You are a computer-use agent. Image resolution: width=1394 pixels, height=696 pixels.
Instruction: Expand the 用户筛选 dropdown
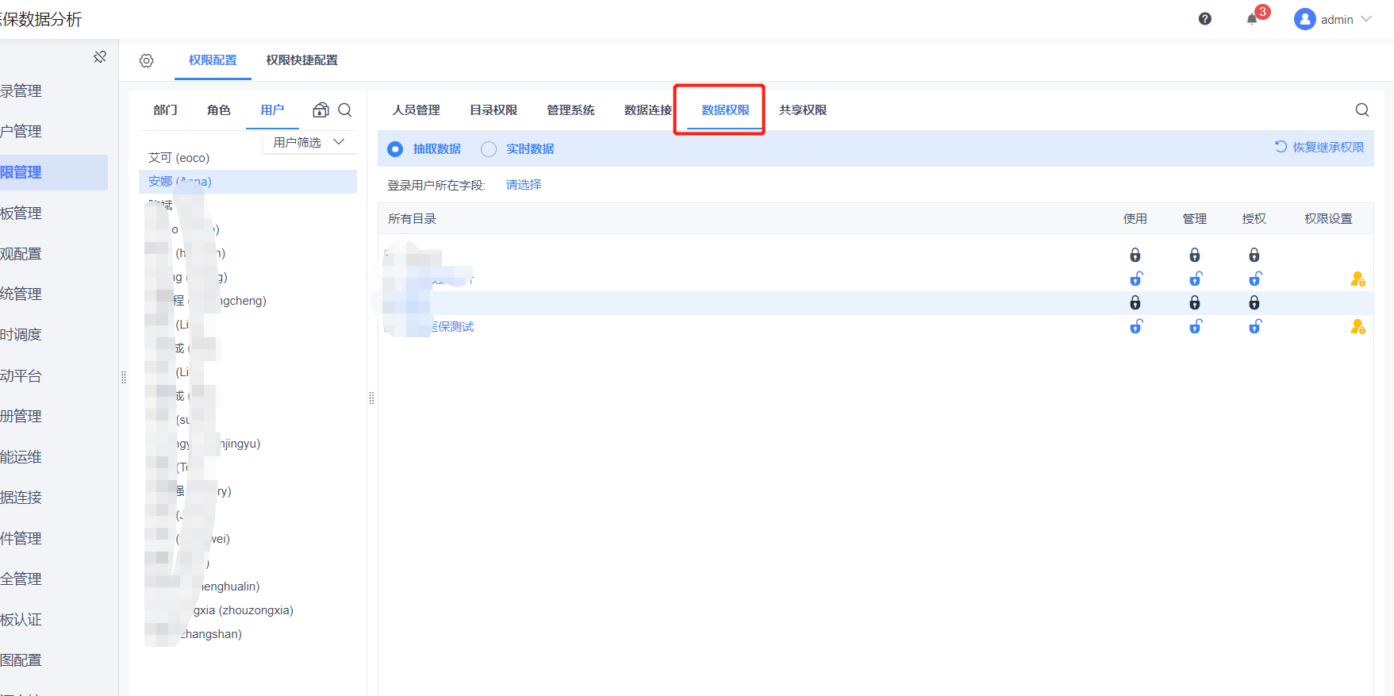pyautogui.click(x=309, y=142)
